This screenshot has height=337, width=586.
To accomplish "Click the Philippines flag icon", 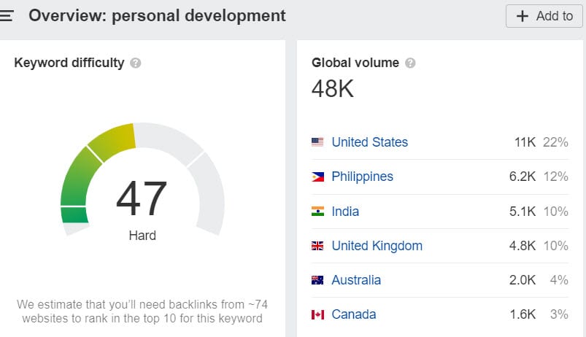I will click(317, 177).
